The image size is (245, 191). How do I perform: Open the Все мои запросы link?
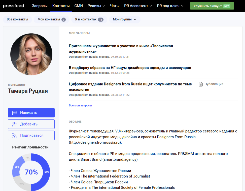point(80,105)
